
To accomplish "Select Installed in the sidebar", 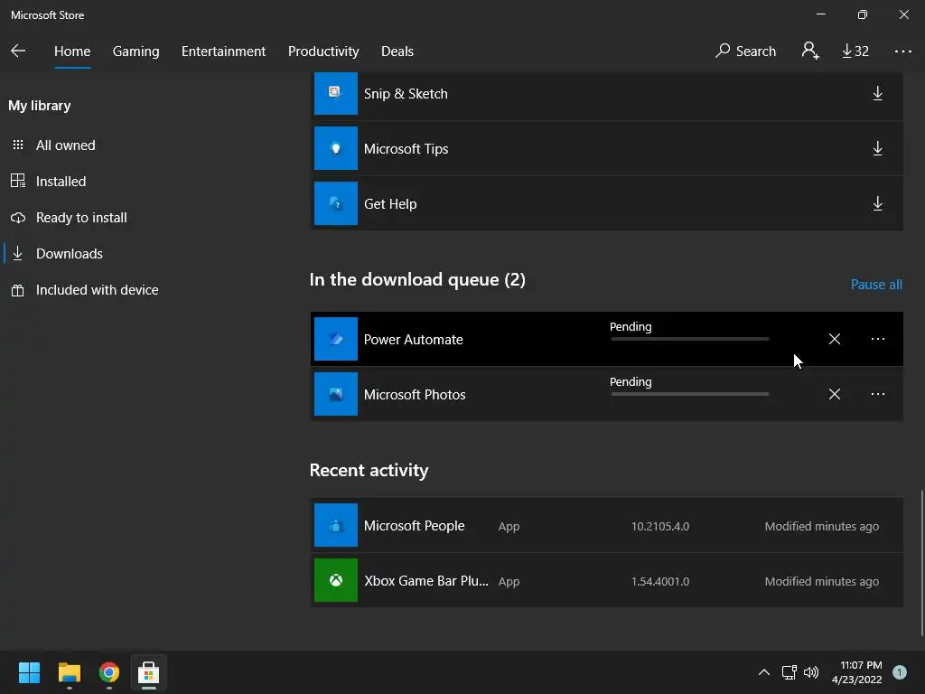I will tap(61, 181).
